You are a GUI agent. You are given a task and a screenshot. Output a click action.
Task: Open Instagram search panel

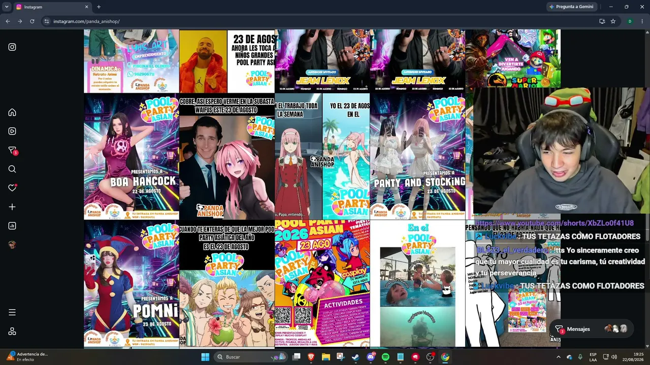pyautogui.click(x=12, y=169)
